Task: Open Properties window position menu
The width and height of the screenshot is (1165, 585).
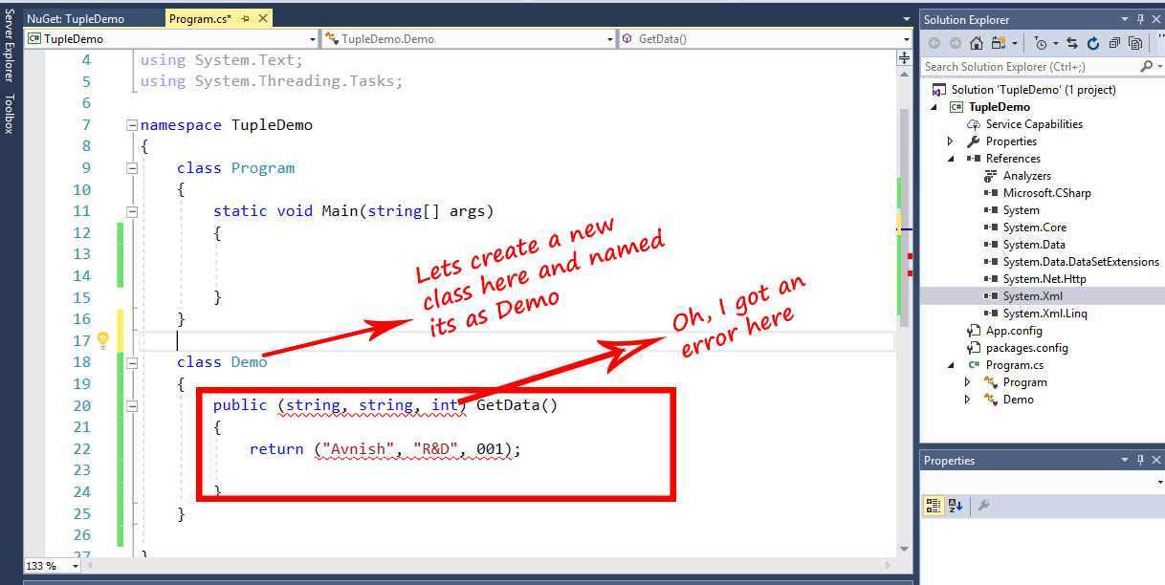Action: tap(1124, 461)
